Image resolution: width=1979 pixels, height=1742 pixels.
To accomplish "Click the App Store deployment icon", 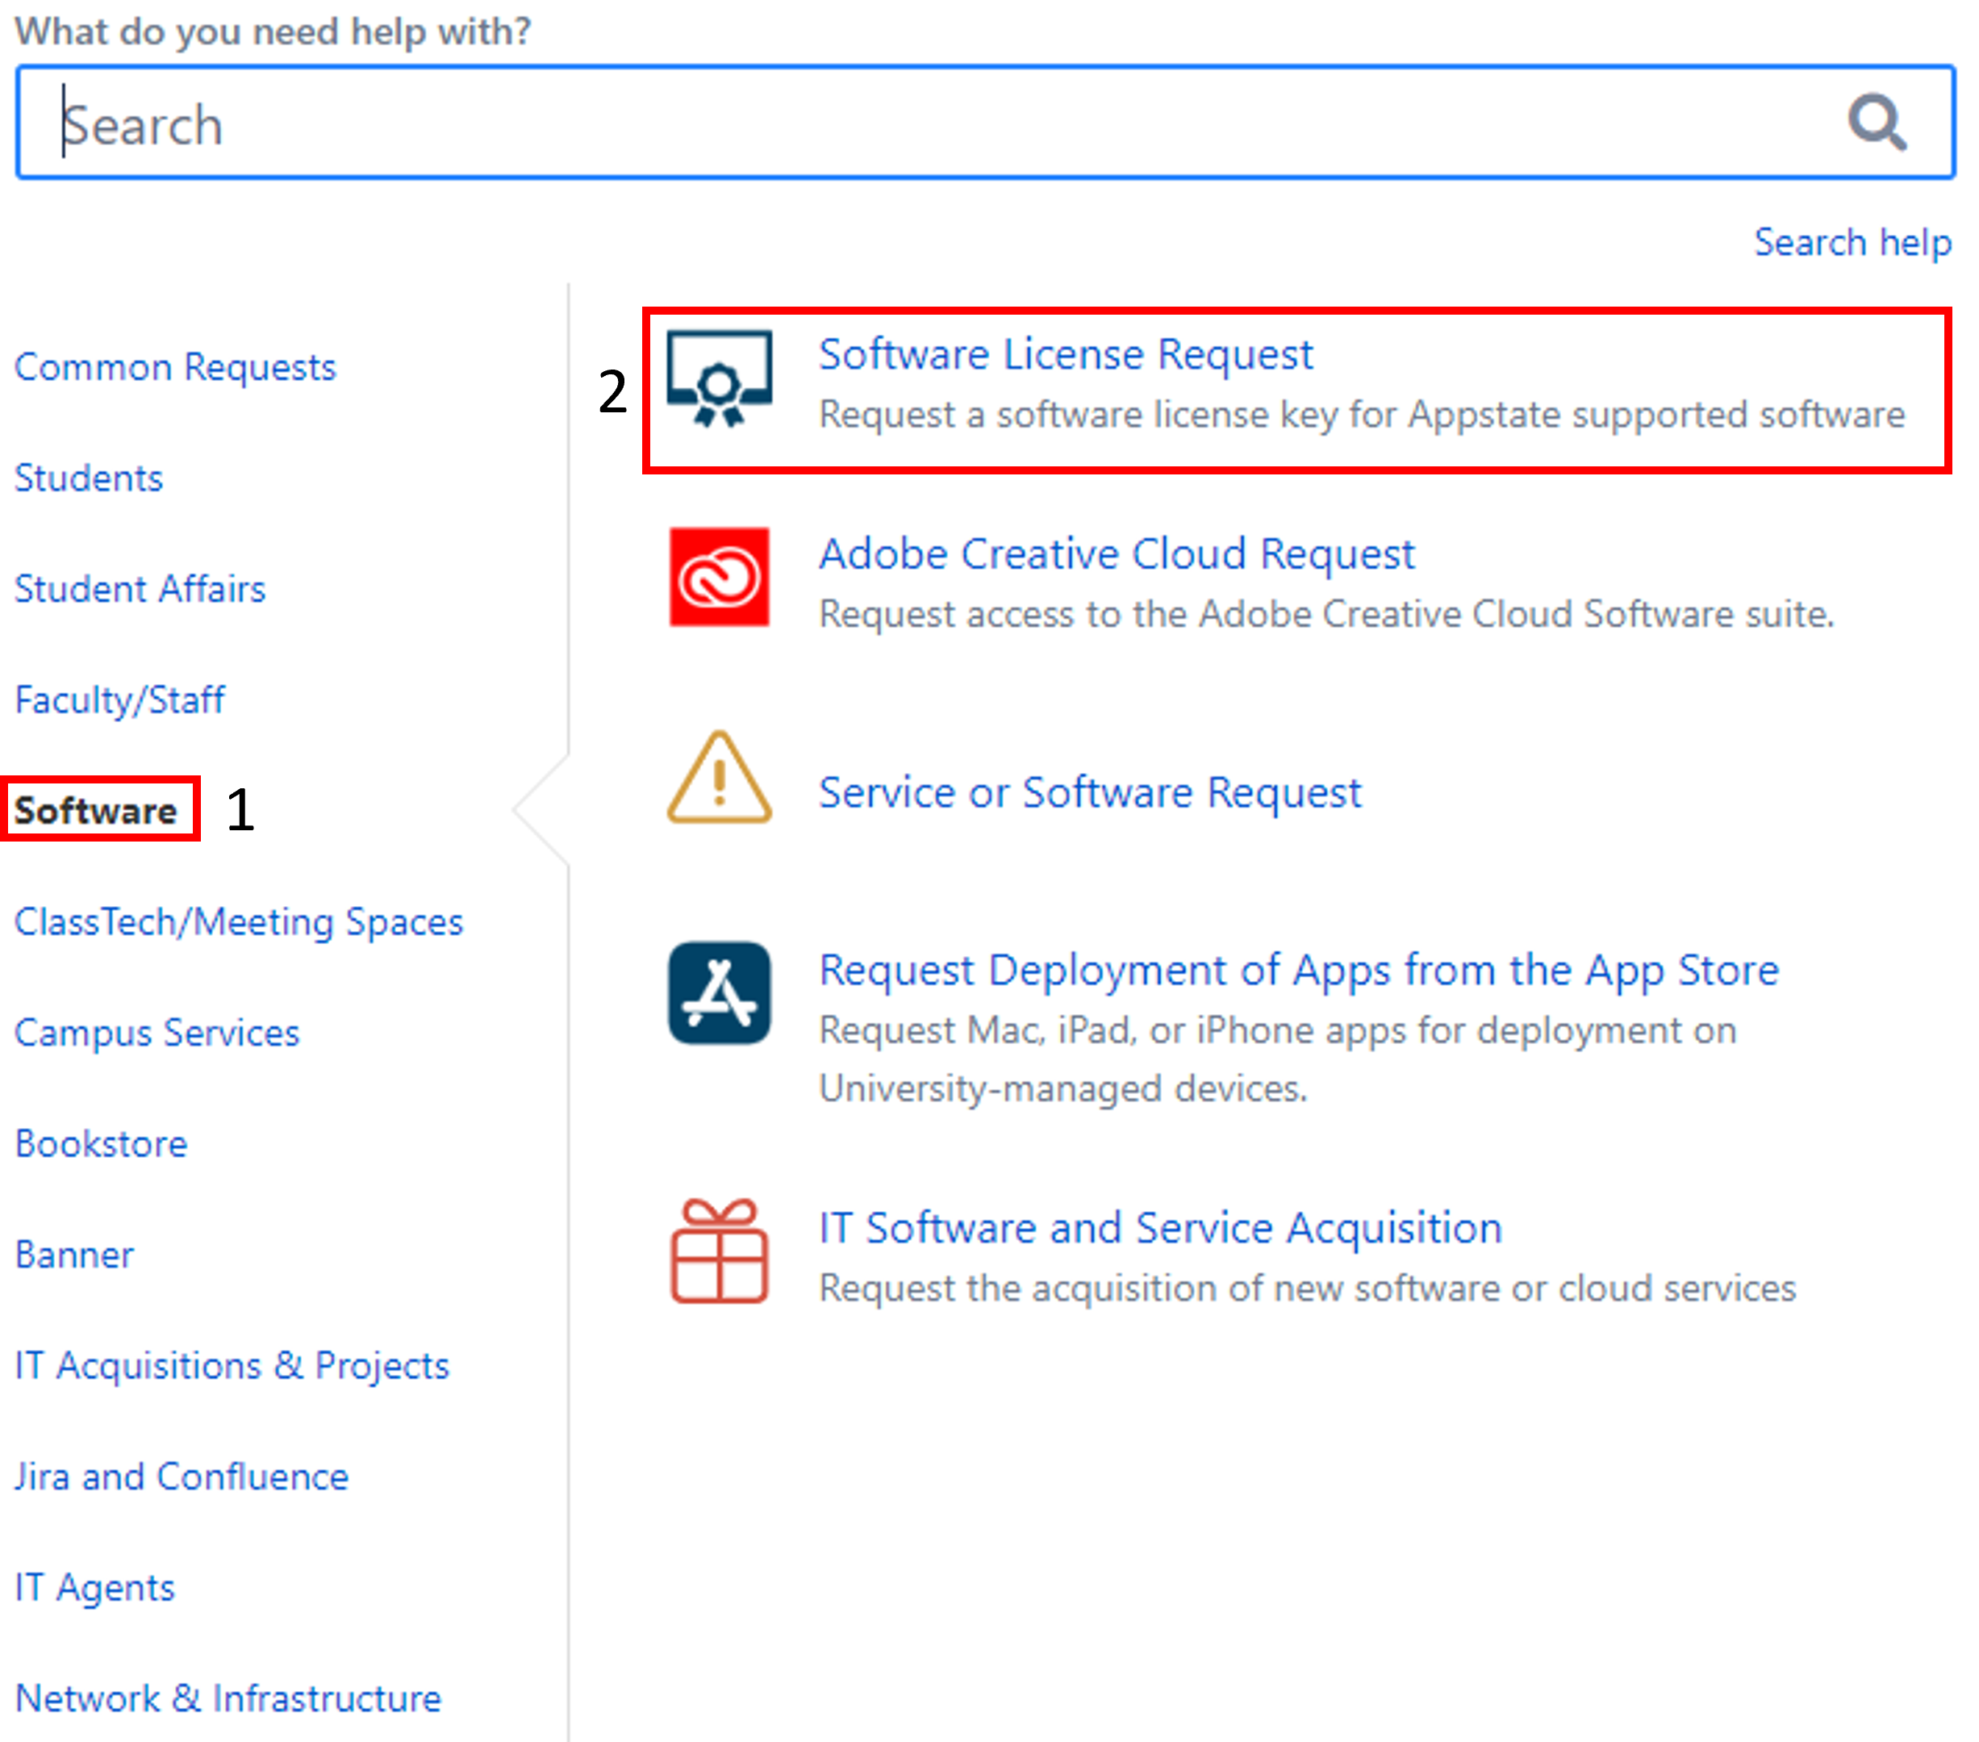I will click(x=718, y=992).
